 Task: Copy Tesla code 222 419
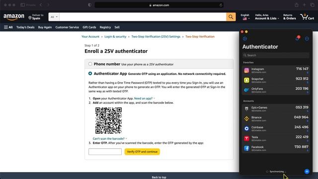(x=302, y=137)
